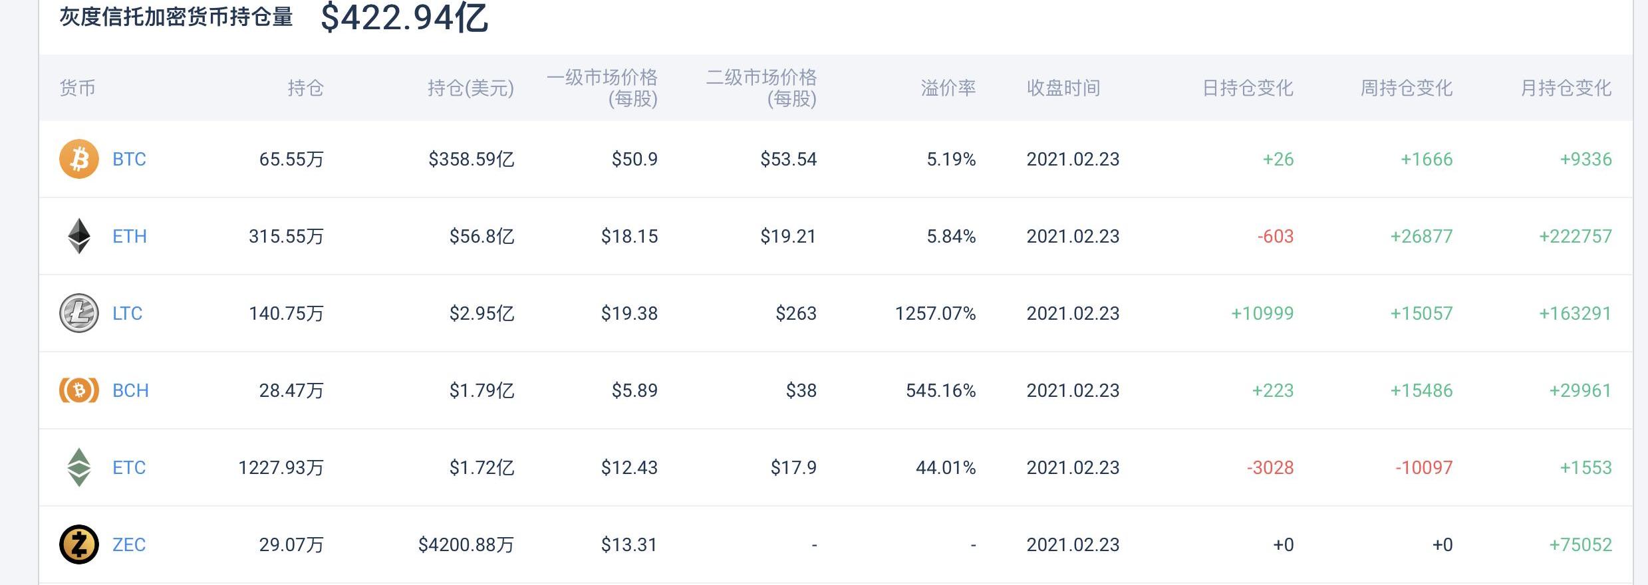Click the Ethereum Classic green icon

(x=79, y=467)
